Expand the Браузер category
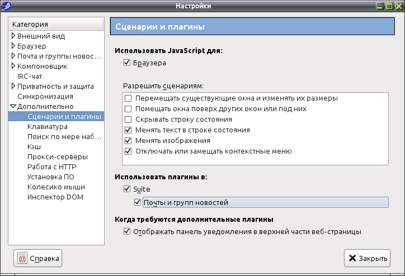 (x=13, y=46)
